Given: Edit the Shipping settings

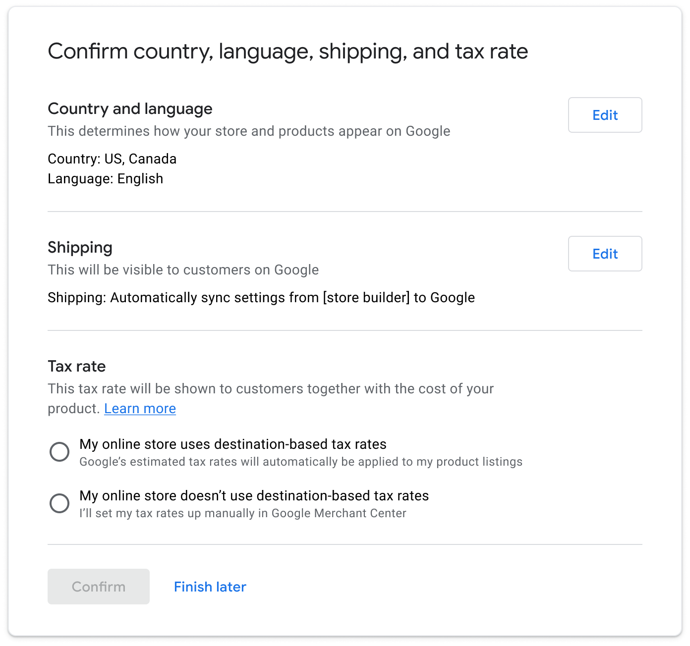Looking at the screenshot, I should pyautogui.click(x=605, y=254).
